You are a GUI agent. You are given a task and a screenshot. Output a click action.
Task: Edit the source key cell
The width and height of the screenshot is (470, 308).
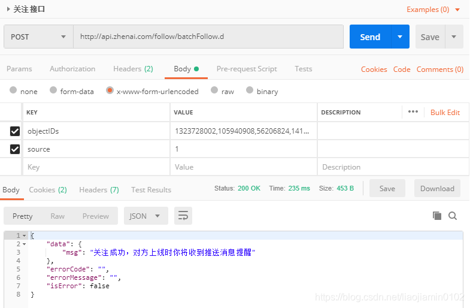pyautogui.click(x=96, y=149)
